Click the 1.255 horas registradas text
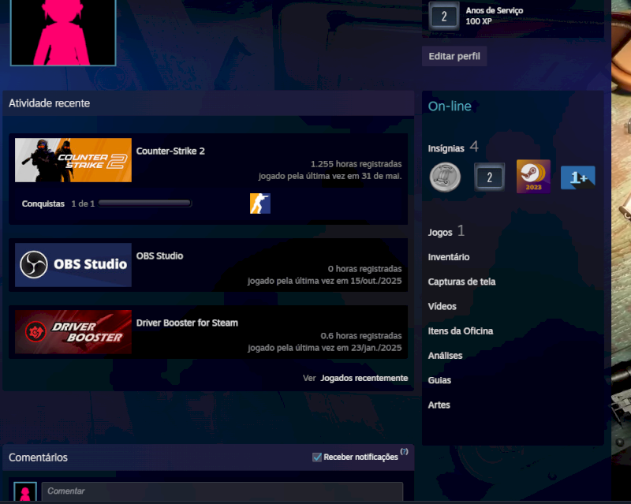Viewport: 631px width, 504px height. click(356, 164)
